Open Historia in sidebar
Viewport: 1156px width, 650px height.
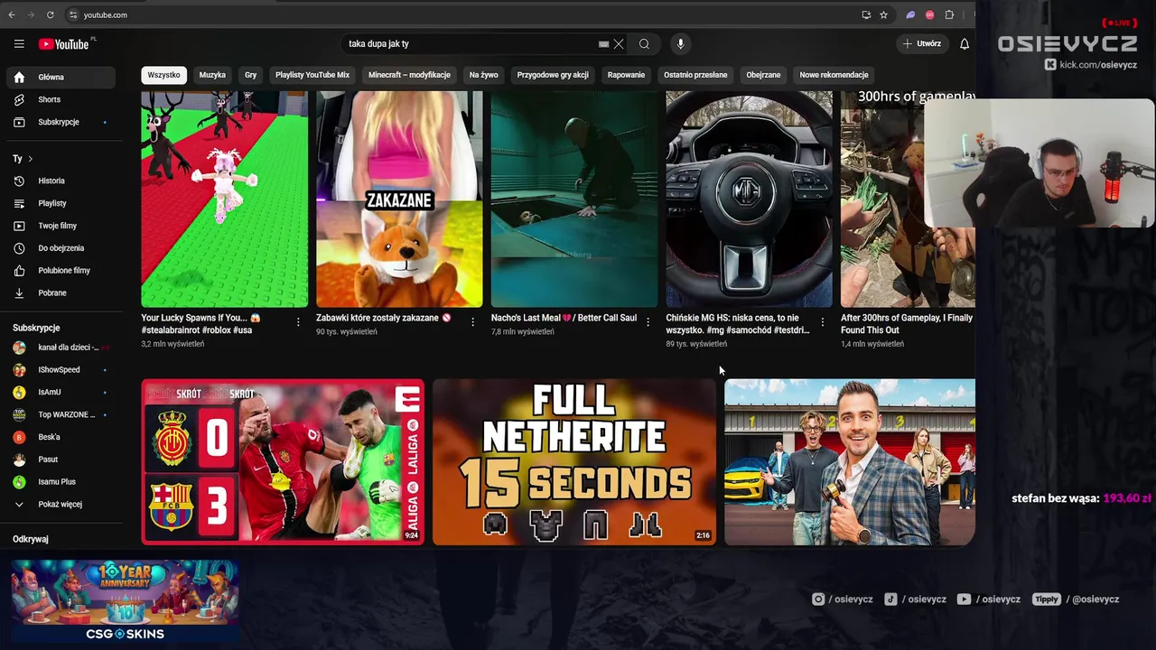pos(61,181)
